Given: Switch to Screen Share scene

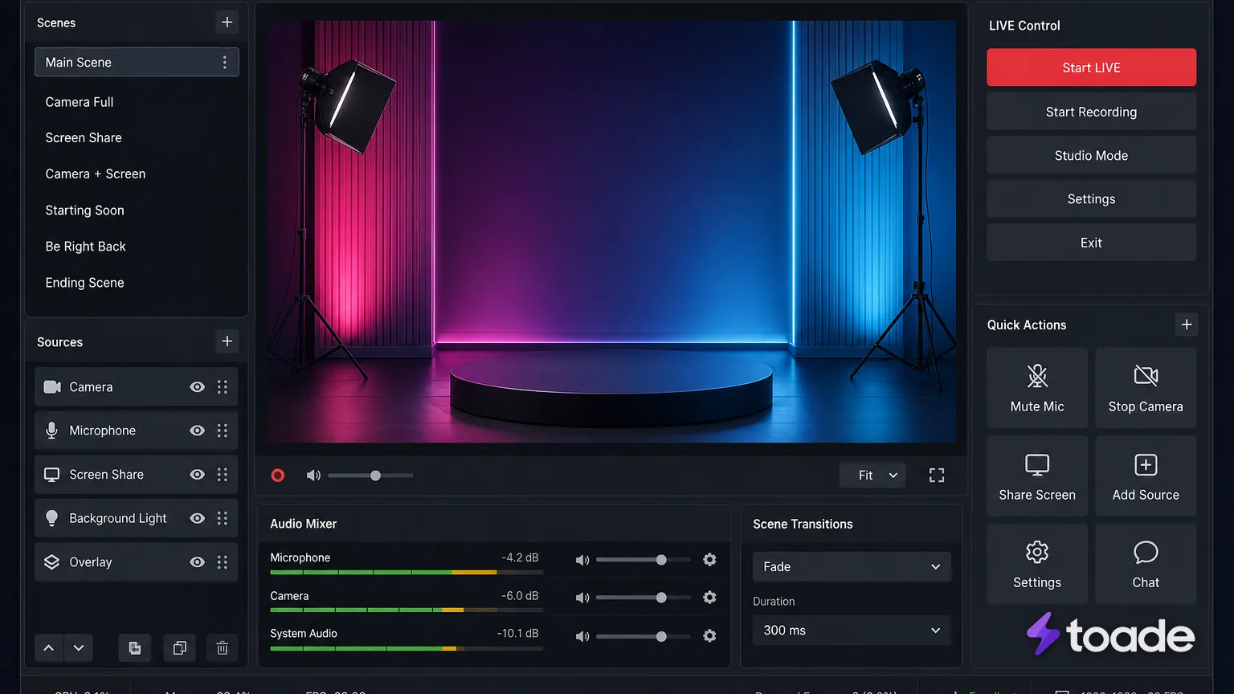Looking at the screenshot, I should pyautogui.click(x=84, y=138).
